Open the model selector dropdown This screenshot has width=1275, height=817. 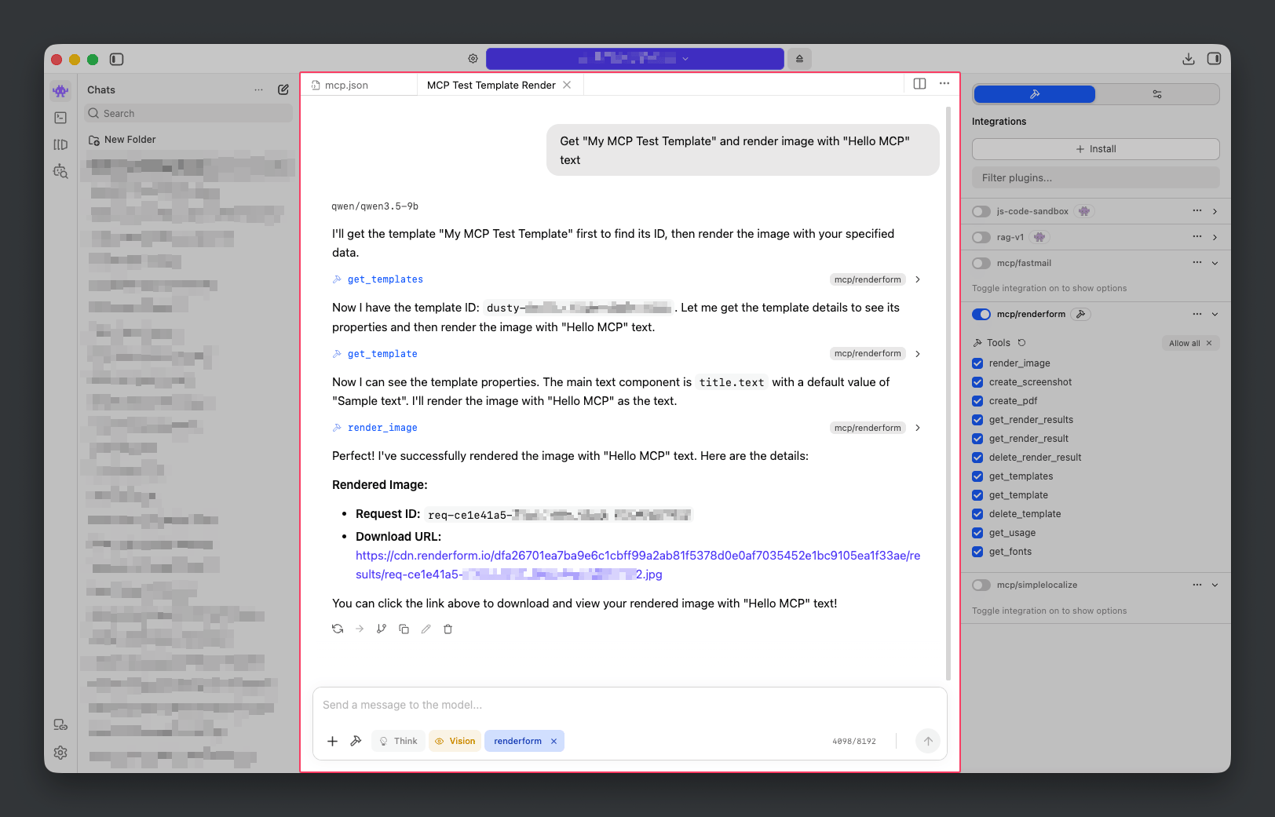[x=634, y=59]
